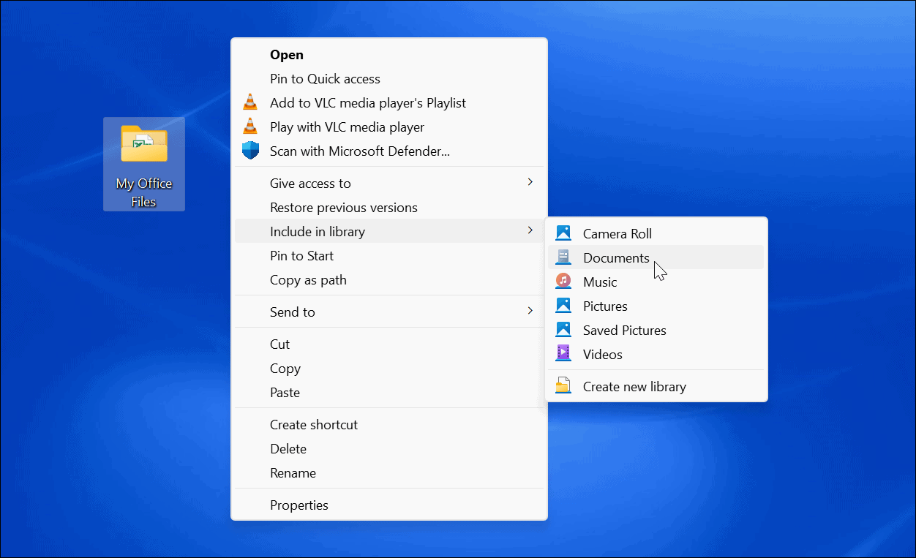Click the Documents library icon

pos(563,256)
